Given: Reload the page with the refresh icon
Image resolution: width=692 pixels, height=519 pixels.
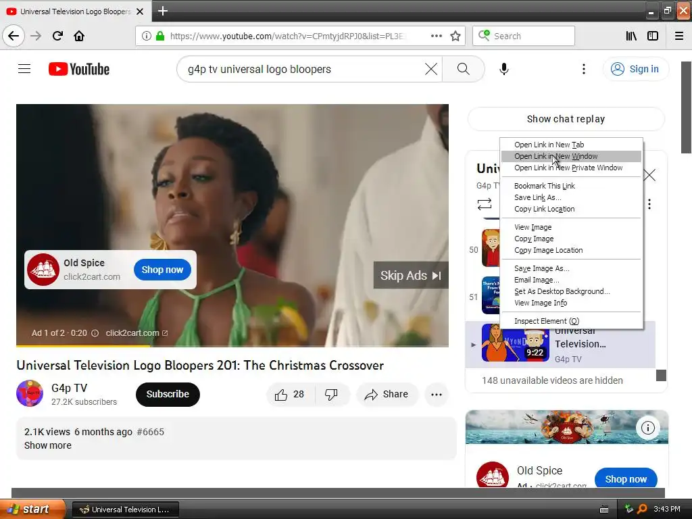Looking at the screenshot, I should (57, 36).
